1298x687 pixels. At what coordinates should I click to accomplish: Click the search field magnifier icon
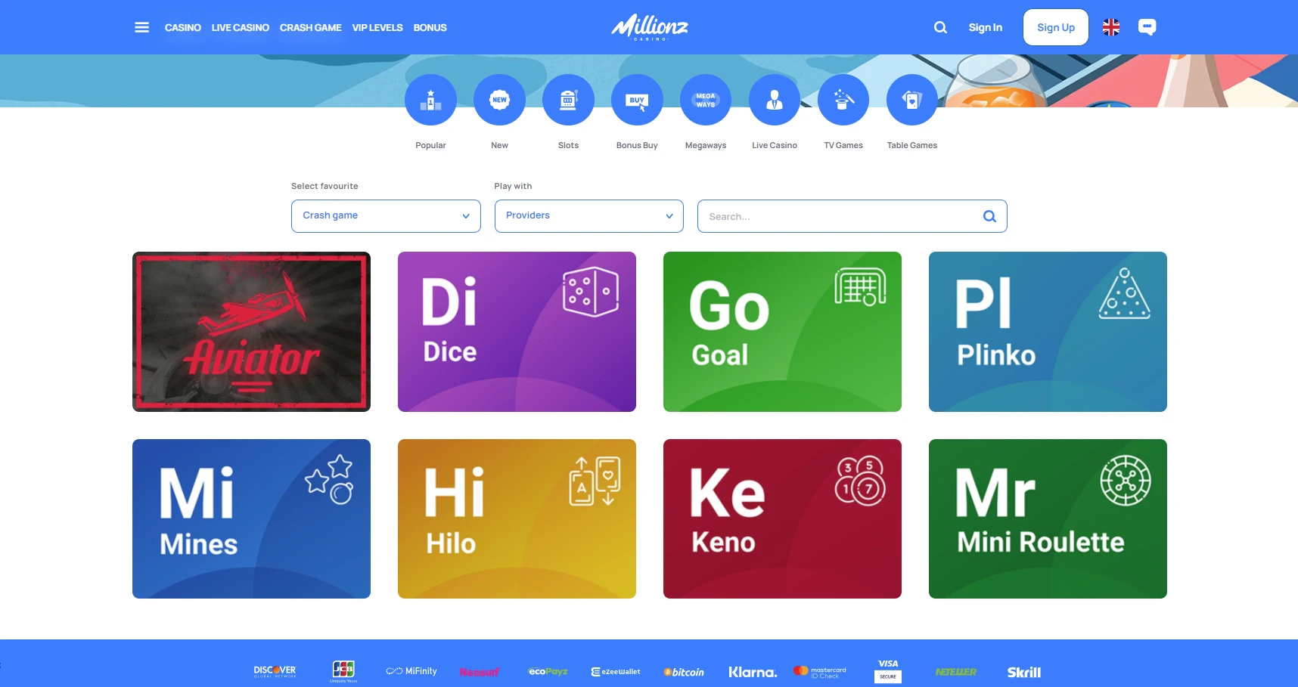[989, 216]
